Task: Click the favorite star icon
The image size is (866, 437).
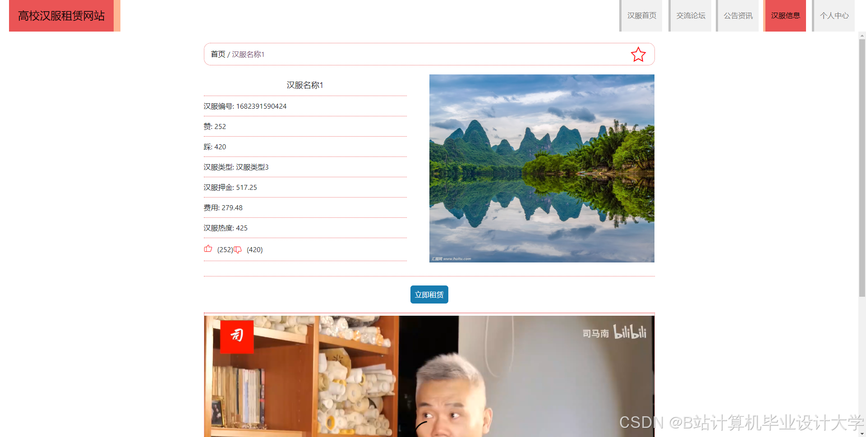Action: tap(638, 55)
